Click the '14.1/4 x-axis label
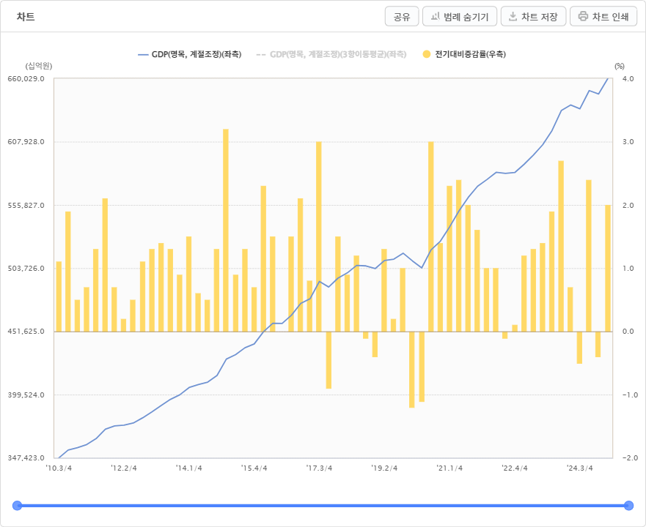Image resolution: width=646 pixels, height=527 pixels. 189,468
